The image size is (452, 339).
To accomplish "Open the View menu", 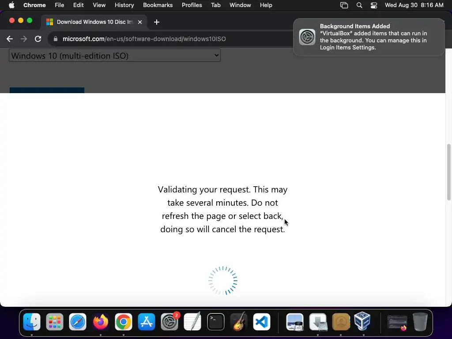I will click(99, 5).
